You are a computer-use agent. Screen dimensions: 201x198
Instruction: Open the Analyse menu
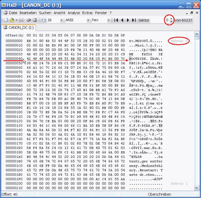[74, 13]
